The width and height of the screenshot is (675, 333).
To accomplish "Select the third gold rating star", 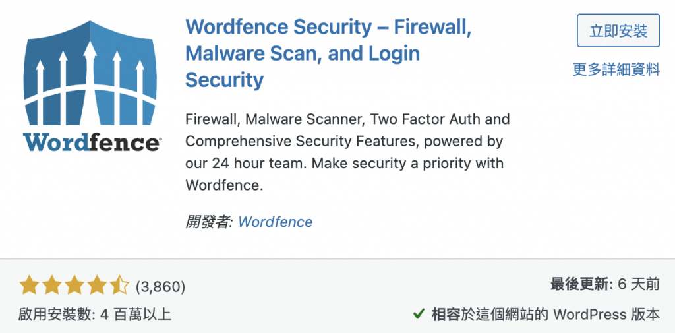I will (x=74, y=286).
